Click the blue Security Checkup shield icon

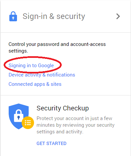pyautogui.click(x=19, y=116)
